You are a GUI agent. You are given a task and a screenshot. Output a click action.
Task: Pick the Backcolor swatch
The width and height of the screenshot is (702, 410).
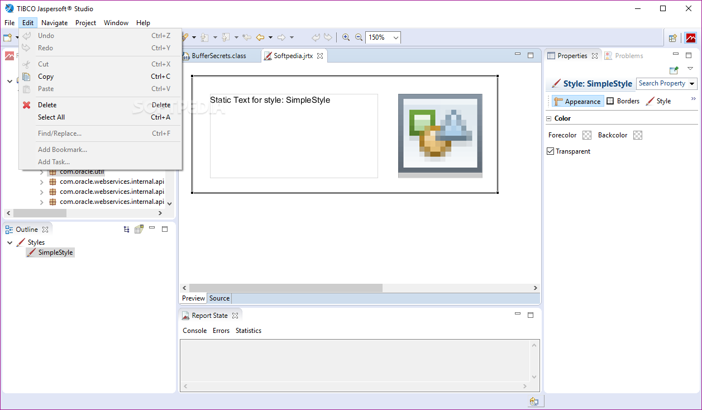click(638, 135)
